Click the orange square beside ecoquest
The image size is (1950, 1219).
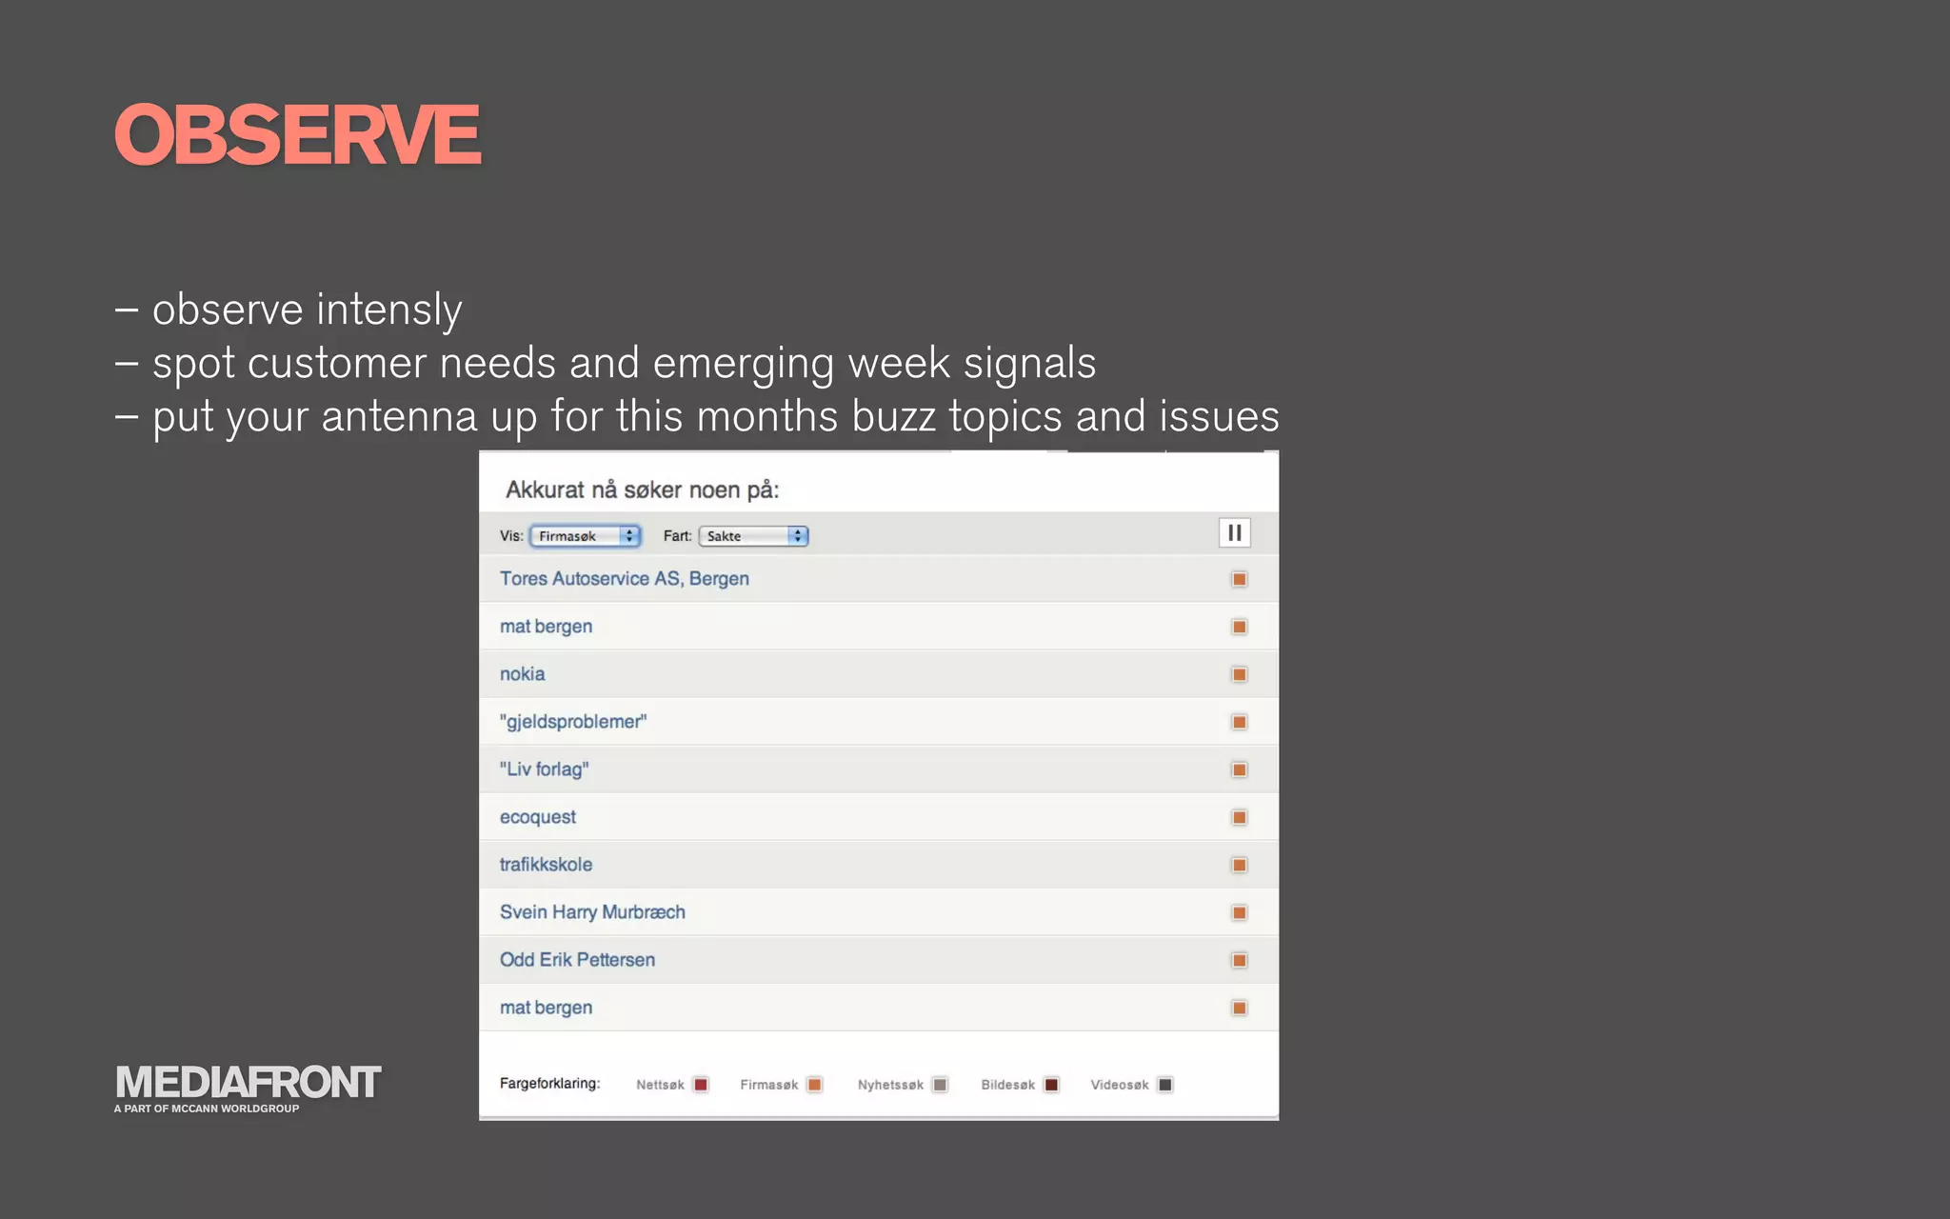(1239, 817)
